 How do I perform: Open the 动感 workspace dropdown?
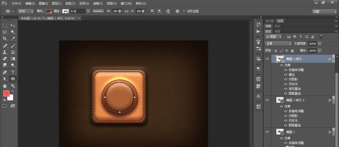tap(324, 11)
